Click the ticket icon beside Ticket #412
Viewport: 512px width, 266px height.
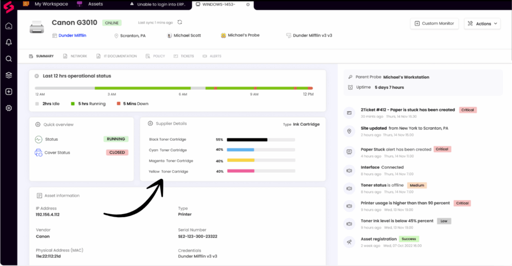pyautogui.click(x=349, y=113)
